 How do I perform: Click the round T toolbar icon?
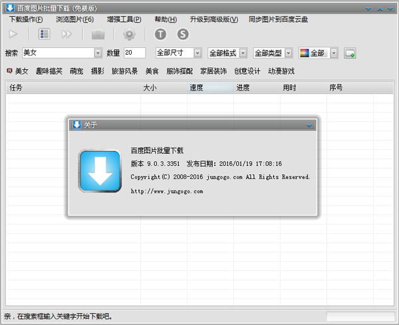(x=160, y=34)
